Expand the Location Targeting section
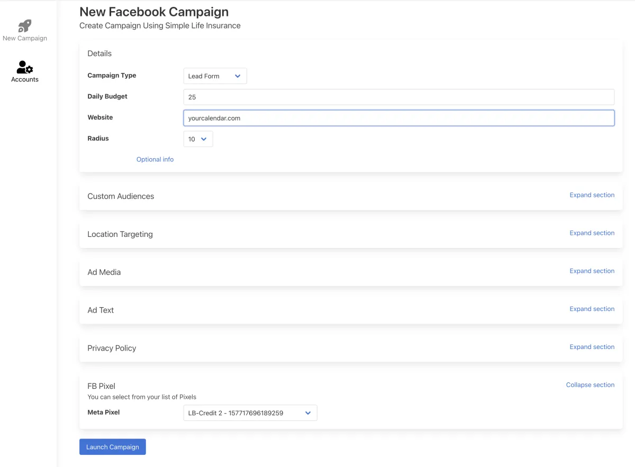Viewport: 635px width, 467px height. (x=592, y=233)
